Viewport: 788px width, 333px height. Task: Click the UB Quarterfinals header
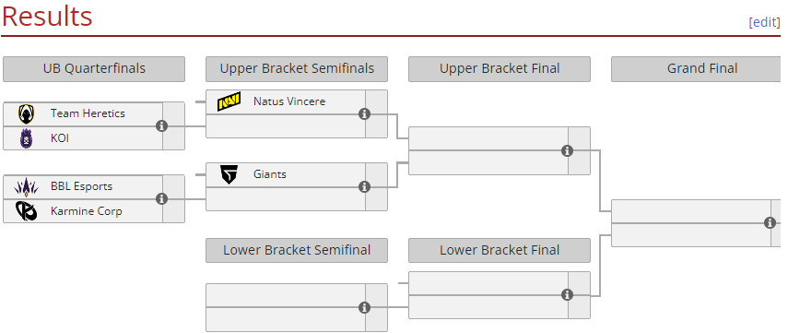point(94,69)
